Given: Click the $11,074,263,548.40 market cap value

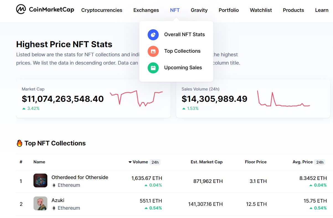Looking at the screenshot, I should 63,99.
